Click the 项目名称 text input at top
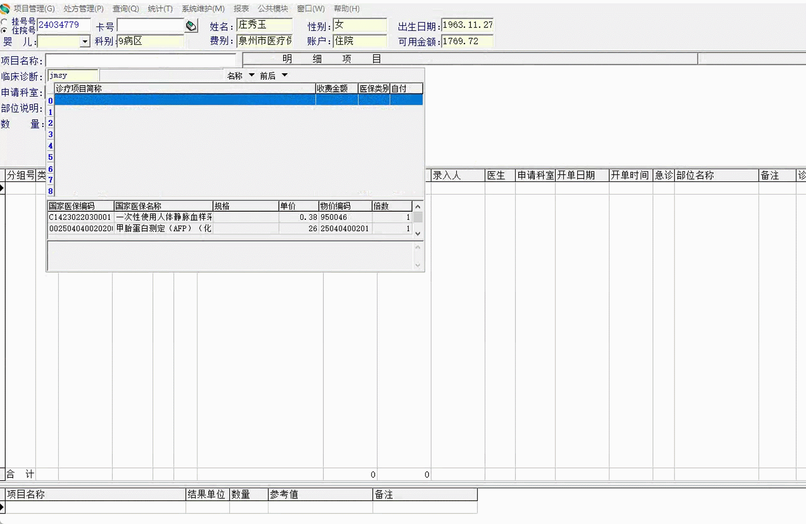Image resolution: width=806 pixels, height=524 pixels. (x=141, y=60)
